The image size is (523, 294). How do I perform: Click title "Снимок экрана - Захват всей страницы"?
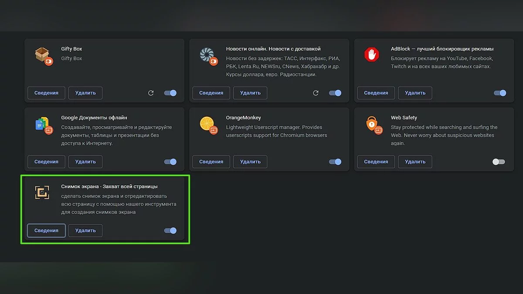(x=109, y=186)
